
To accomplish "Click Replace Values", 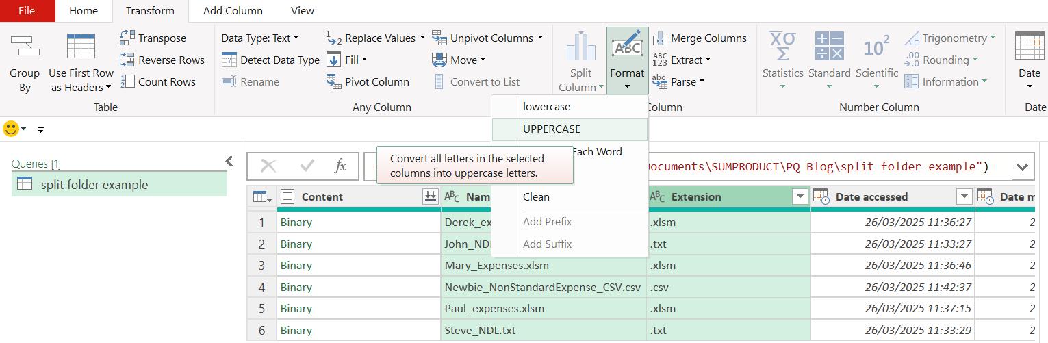I will click(x=375, y=38).
